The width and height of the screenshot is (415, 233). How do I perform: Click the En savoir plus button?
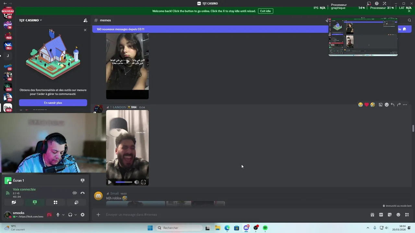tap(53, 103)
